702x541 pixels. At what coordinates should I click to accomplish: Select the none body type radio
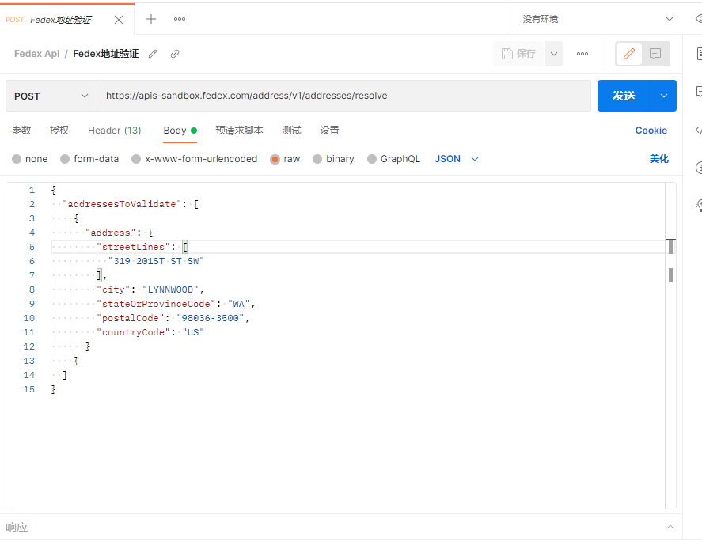[17, 159]
